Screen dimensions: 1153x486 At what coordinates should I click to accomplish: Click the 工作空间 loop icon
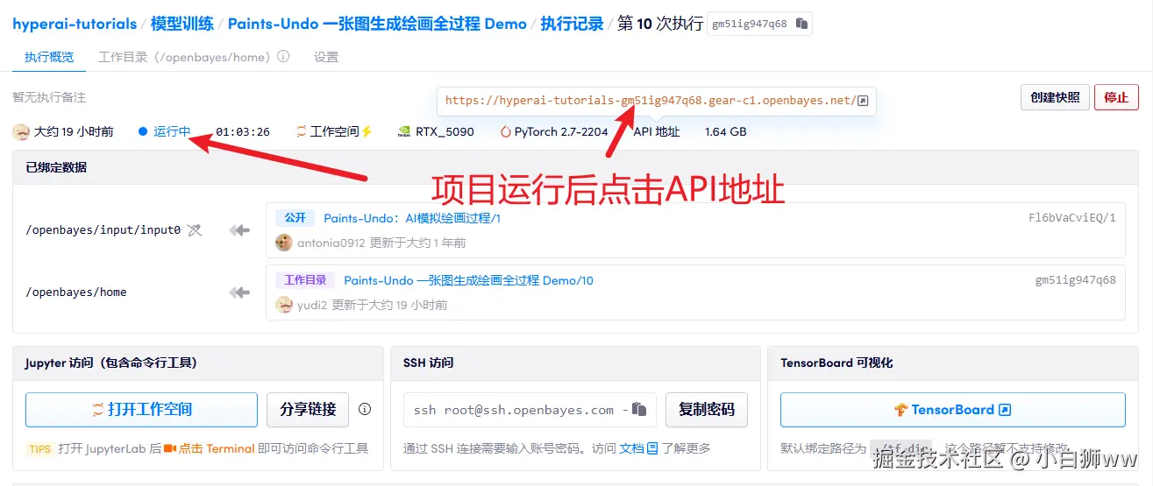[x=302, y=132]
